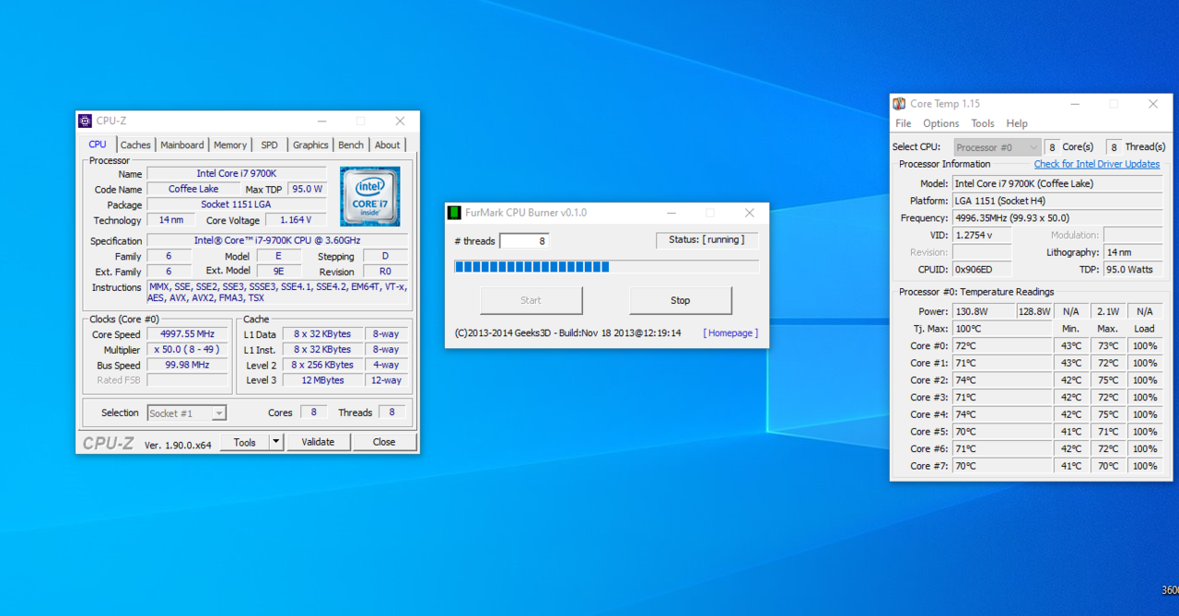
Task: Click the Core Speed value '4997.55 MHz'
Action: (187, 335)
